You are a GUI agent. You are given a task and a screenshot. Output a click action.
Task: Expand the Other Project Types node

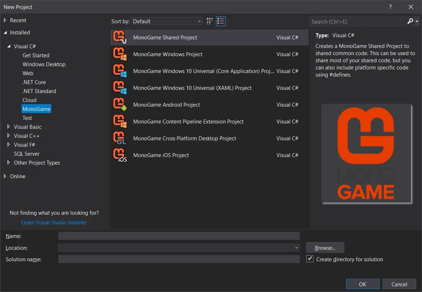pos(8,162)
